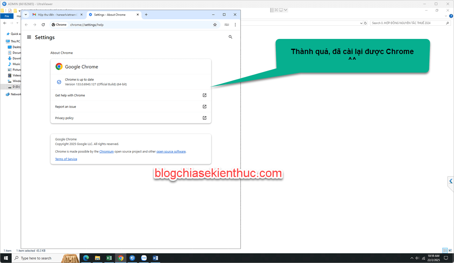Screen dimensions: 454x263
Task: Click the Explorer help question mark icon
Action: click(x=449, y=16)
